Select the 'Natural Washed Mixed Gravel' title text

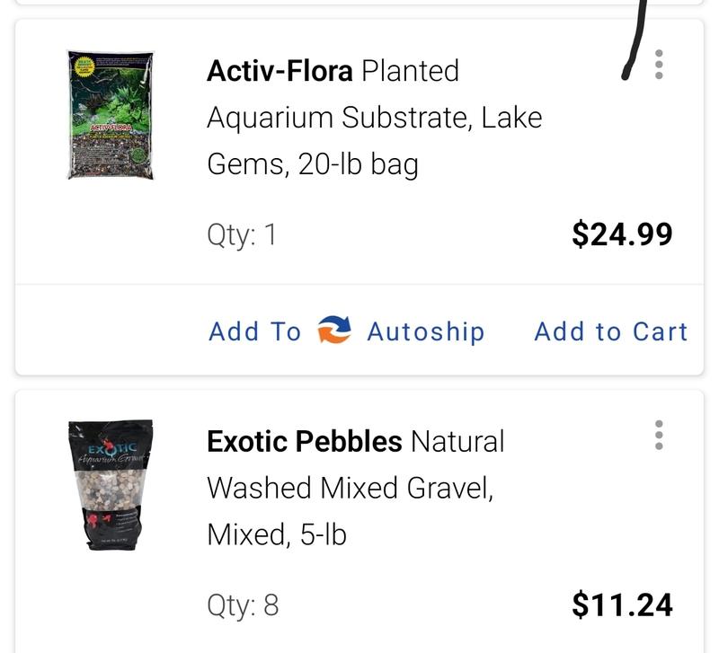[351, 488]
